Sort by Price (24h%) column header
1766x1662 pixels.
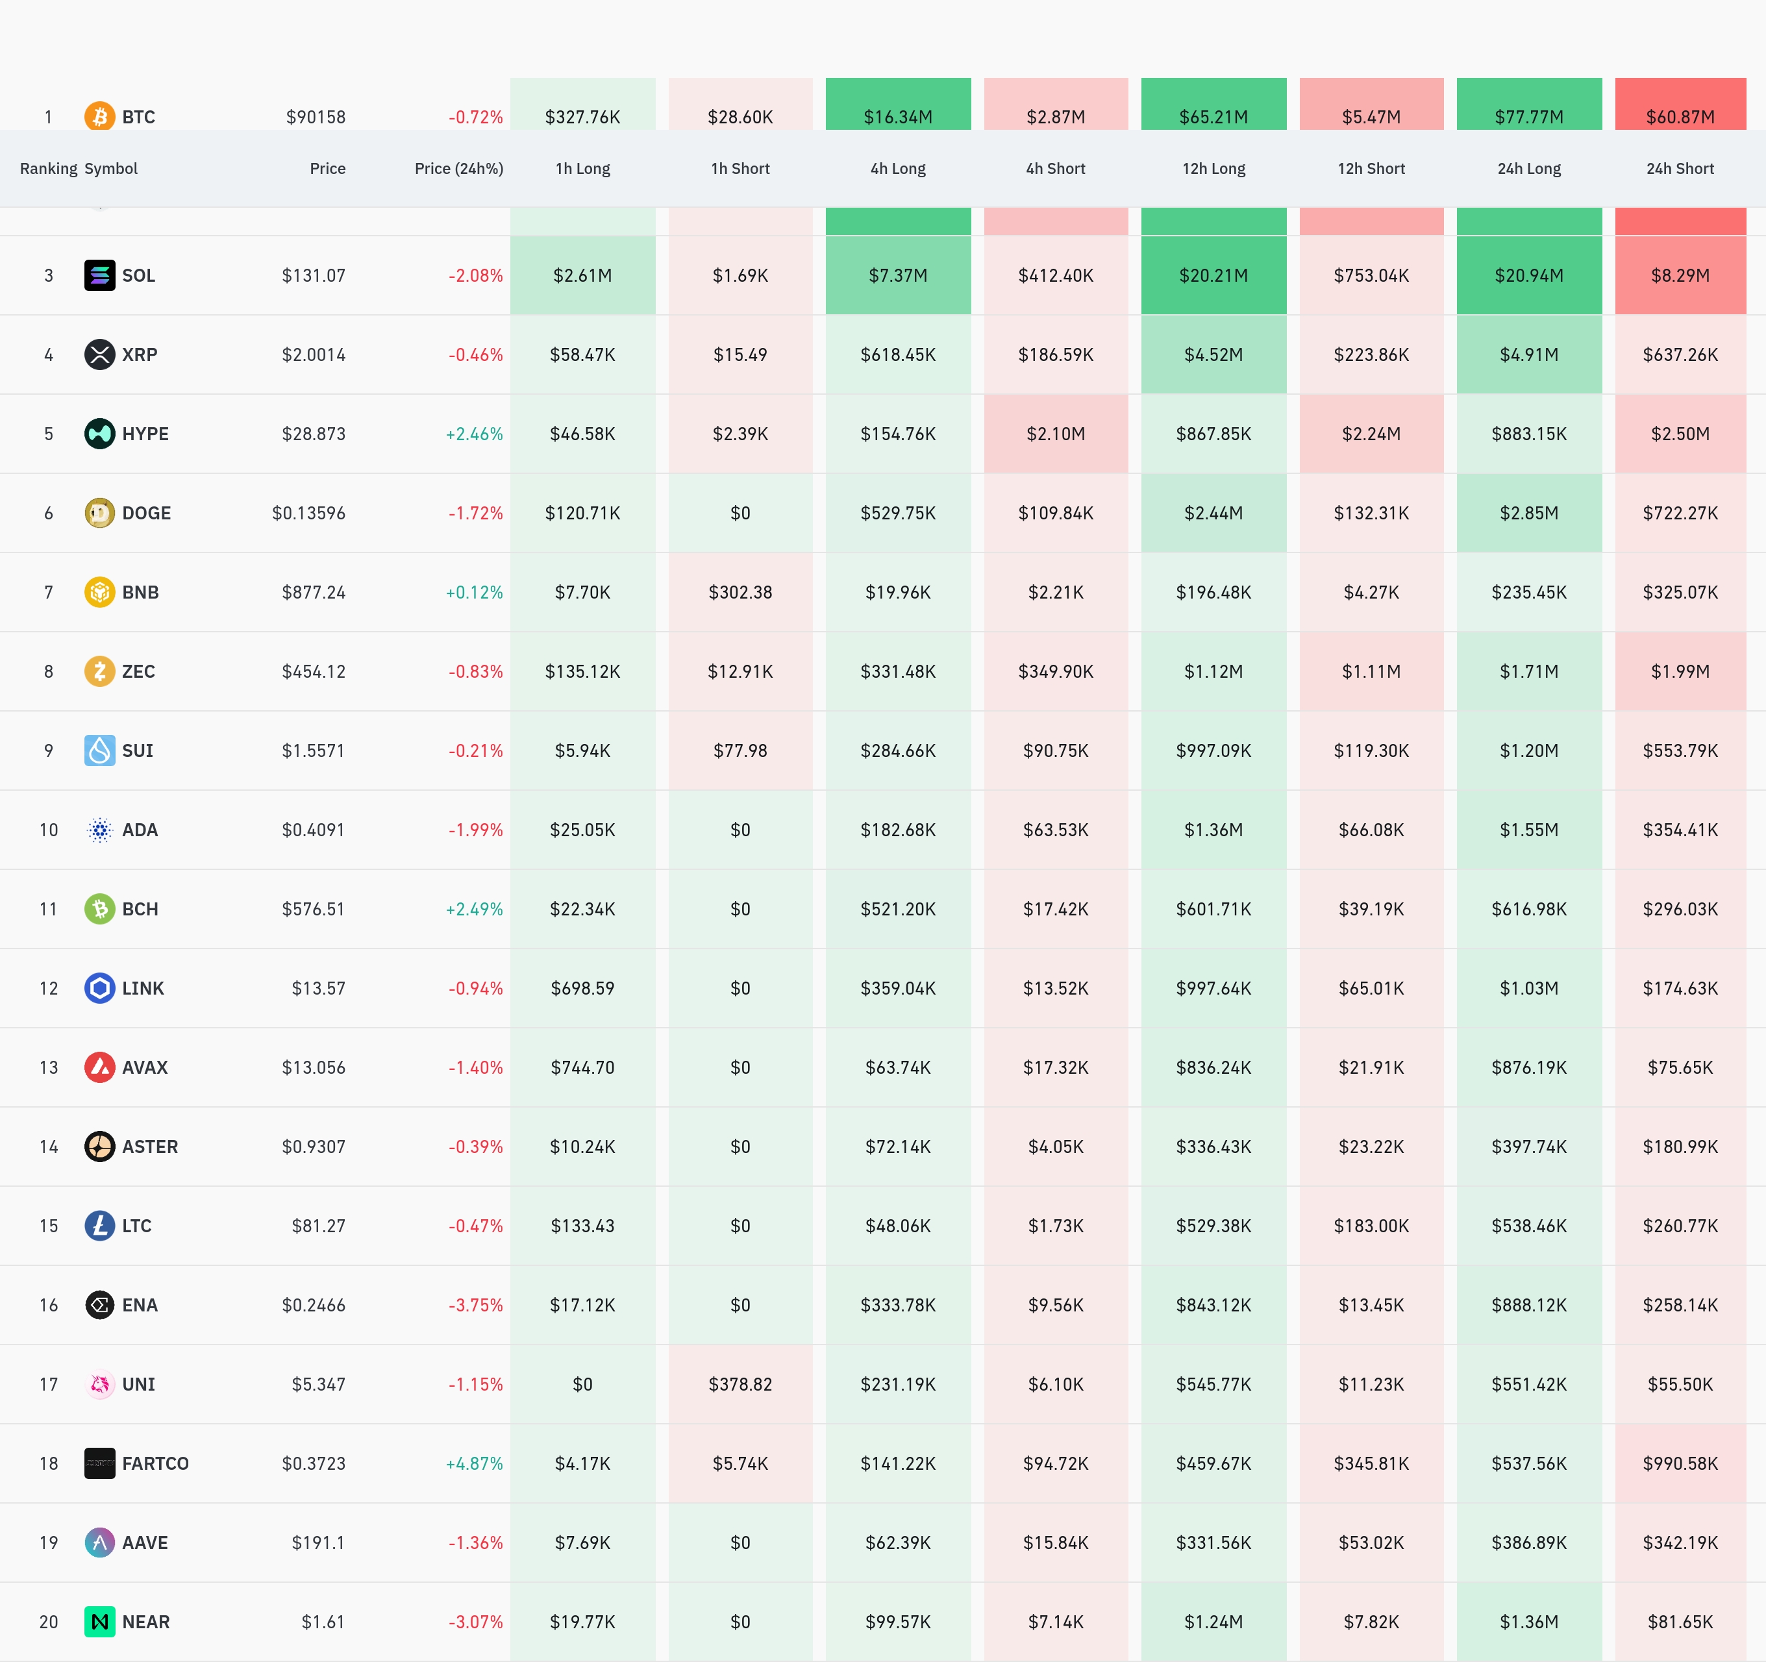click(458, 169)
